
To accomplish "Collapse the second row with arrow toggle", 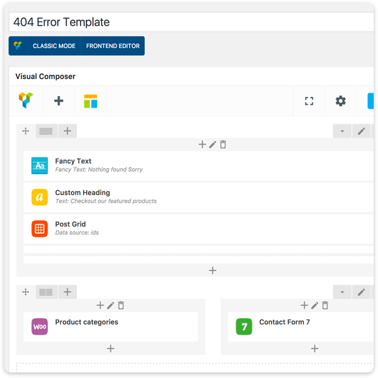I will (342, 292).
